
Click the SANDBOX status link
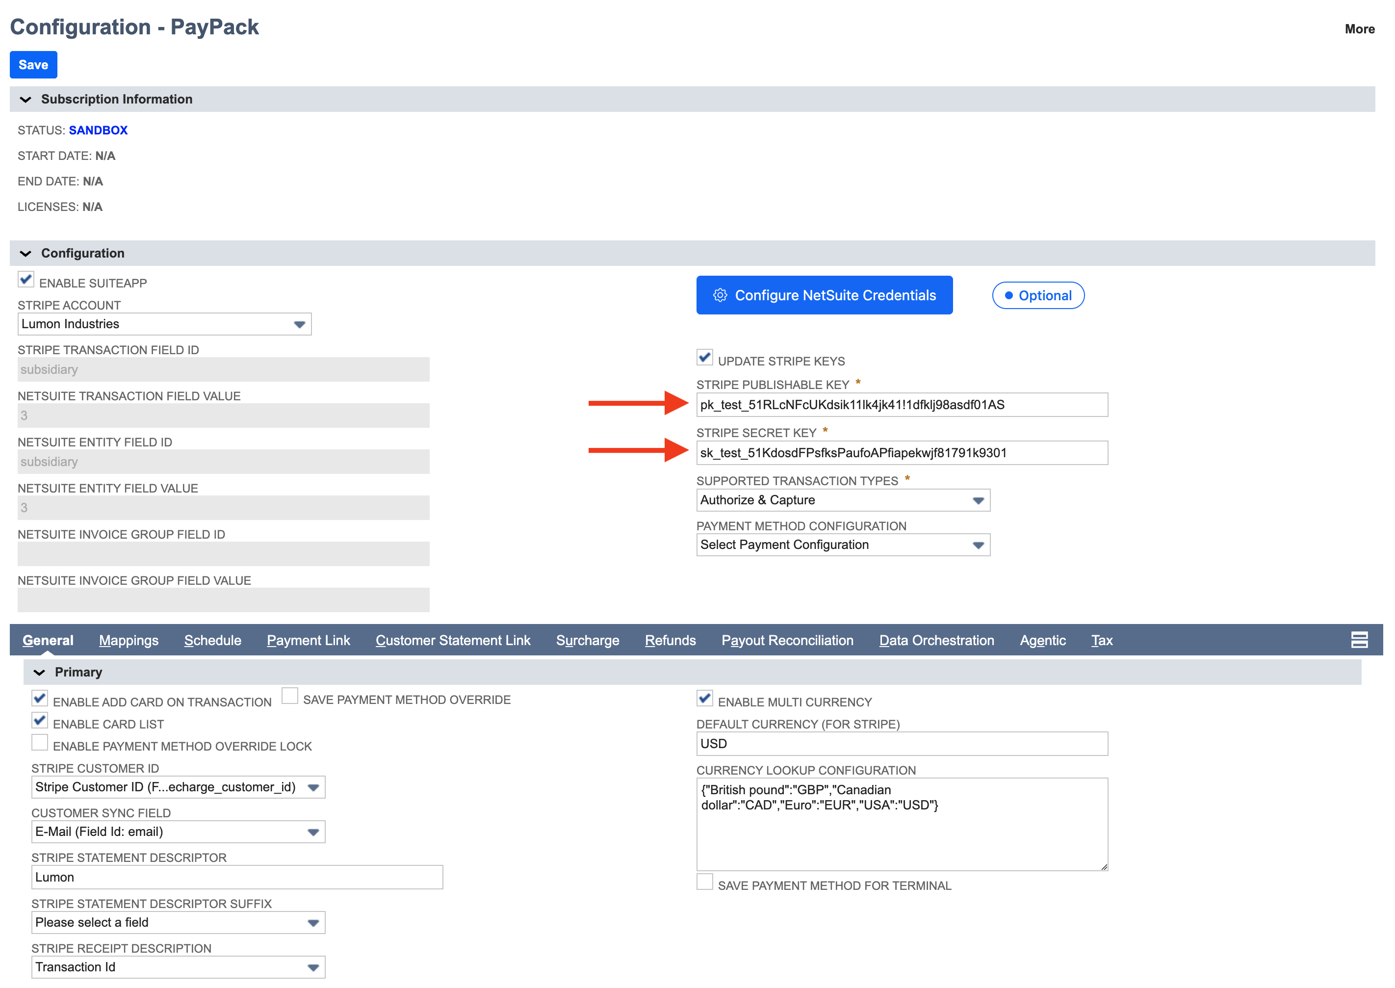pos(98,130)
